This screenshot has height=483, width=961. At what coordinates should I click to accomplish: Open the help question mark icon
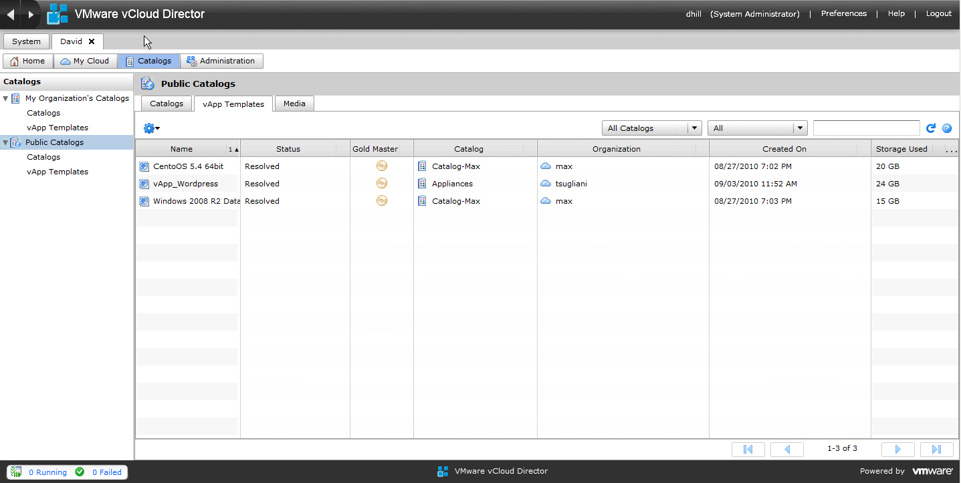click(947, 128)
